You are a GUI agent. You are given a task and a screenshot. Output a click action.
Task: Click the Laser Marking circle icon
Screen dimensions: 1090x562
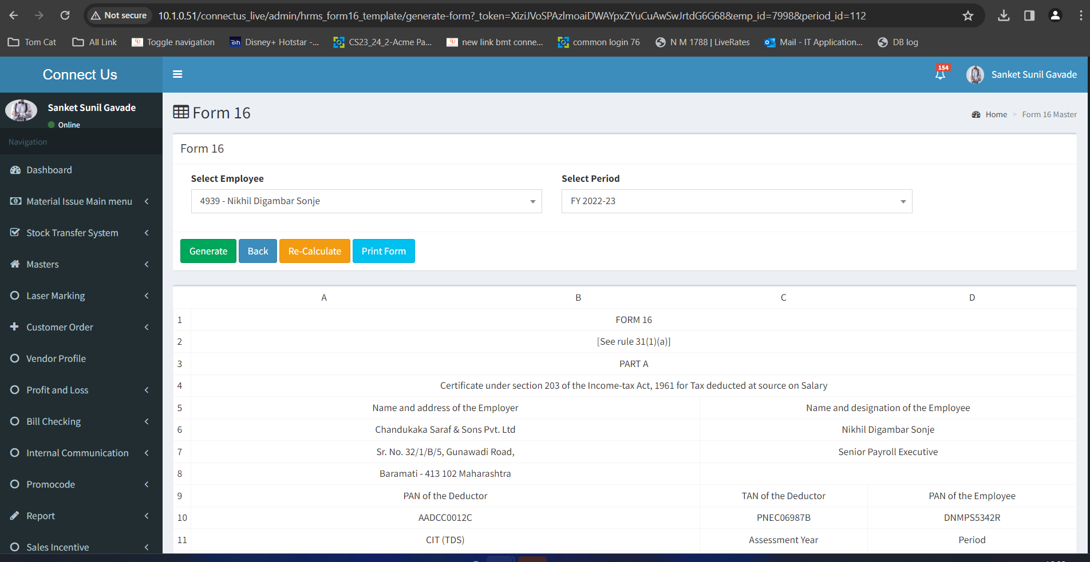click(15, 296)
